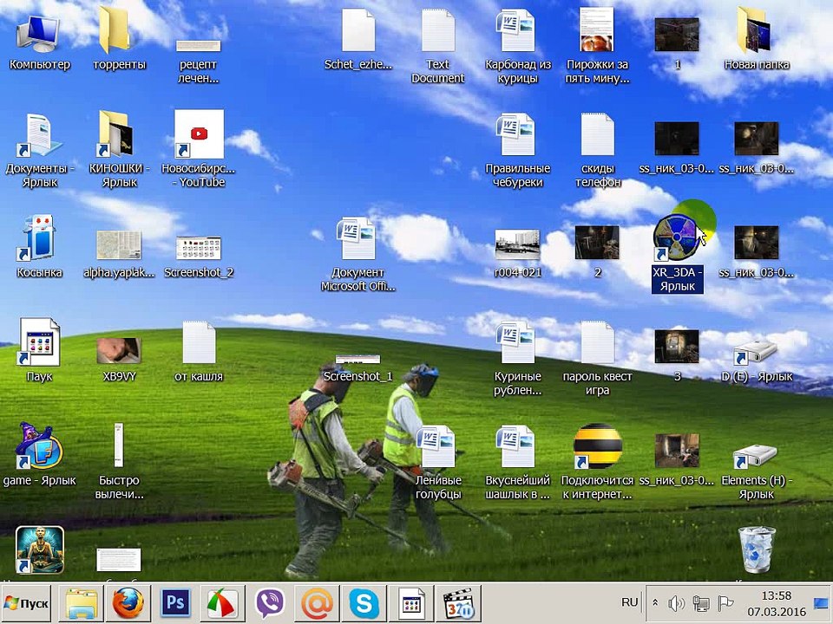Image resolution: width=833 pixels, height=624 pixels.
Task: Open the volume speaker tray icon
Action: tap(676, 603)
